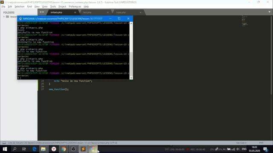
Task: Expand the lesson folder in sidebar
Action: 4,17
